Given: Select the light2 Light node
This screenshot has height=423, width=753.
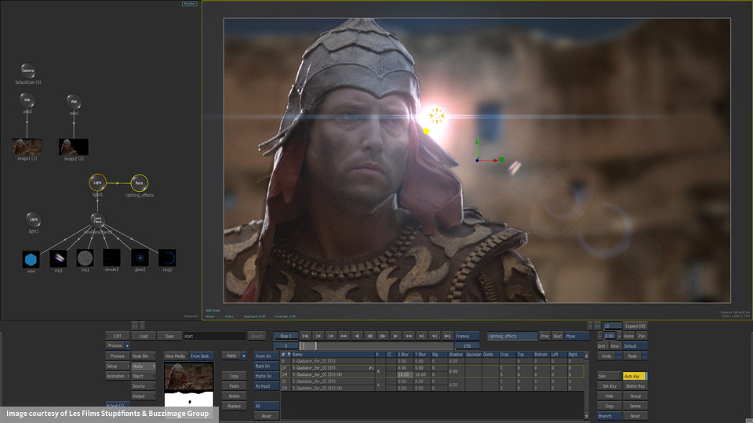Looking at the screenshot, I should point(97,183).
